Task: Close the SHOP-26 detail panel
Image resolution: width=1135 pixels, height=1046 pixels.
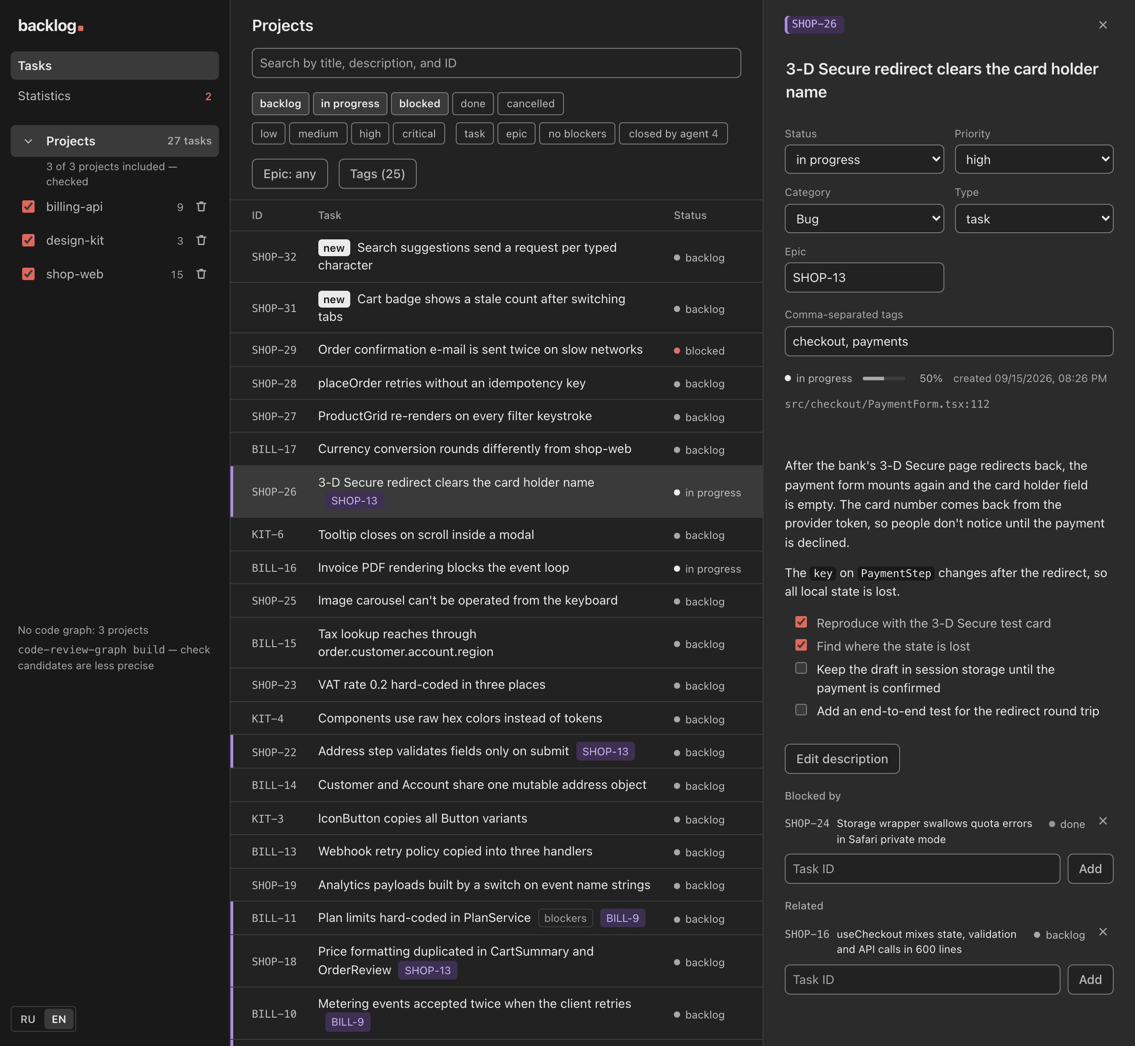Action: [x=1102, y=25]
